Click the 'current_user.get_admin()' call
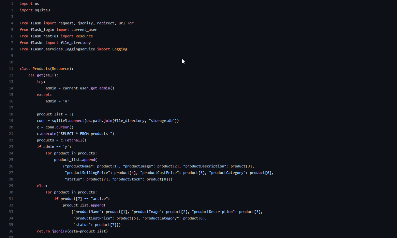This screenshot has height=238, width=397. [x=88, y=88]
